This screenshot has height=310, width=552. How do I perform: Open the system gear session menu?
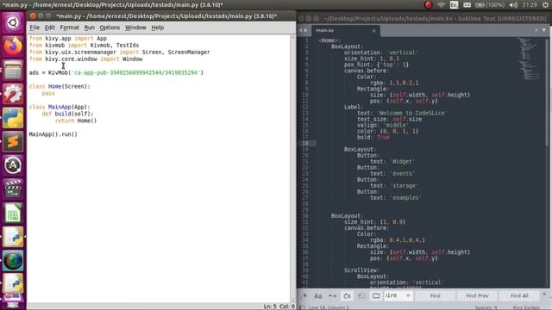545,5
